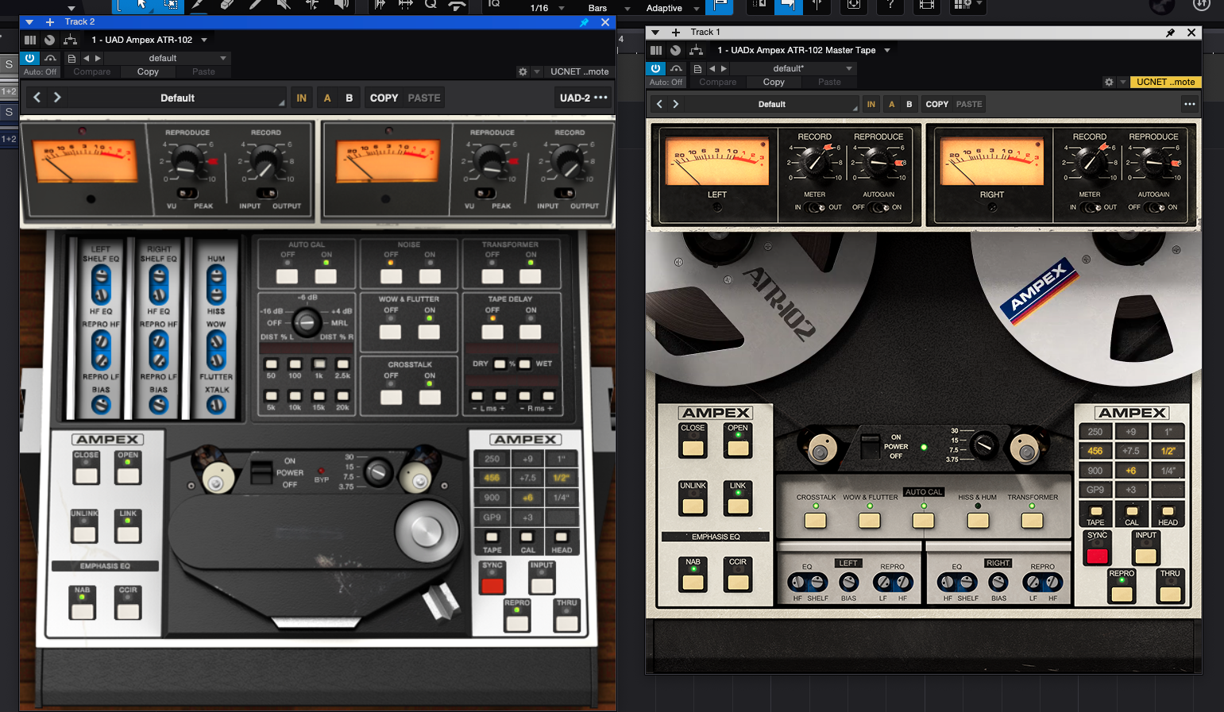This screenshot has height=712, width=1224.
Task: Open the 'default*' preset dropdown in Track 1
Action: [x=794, y=68]
